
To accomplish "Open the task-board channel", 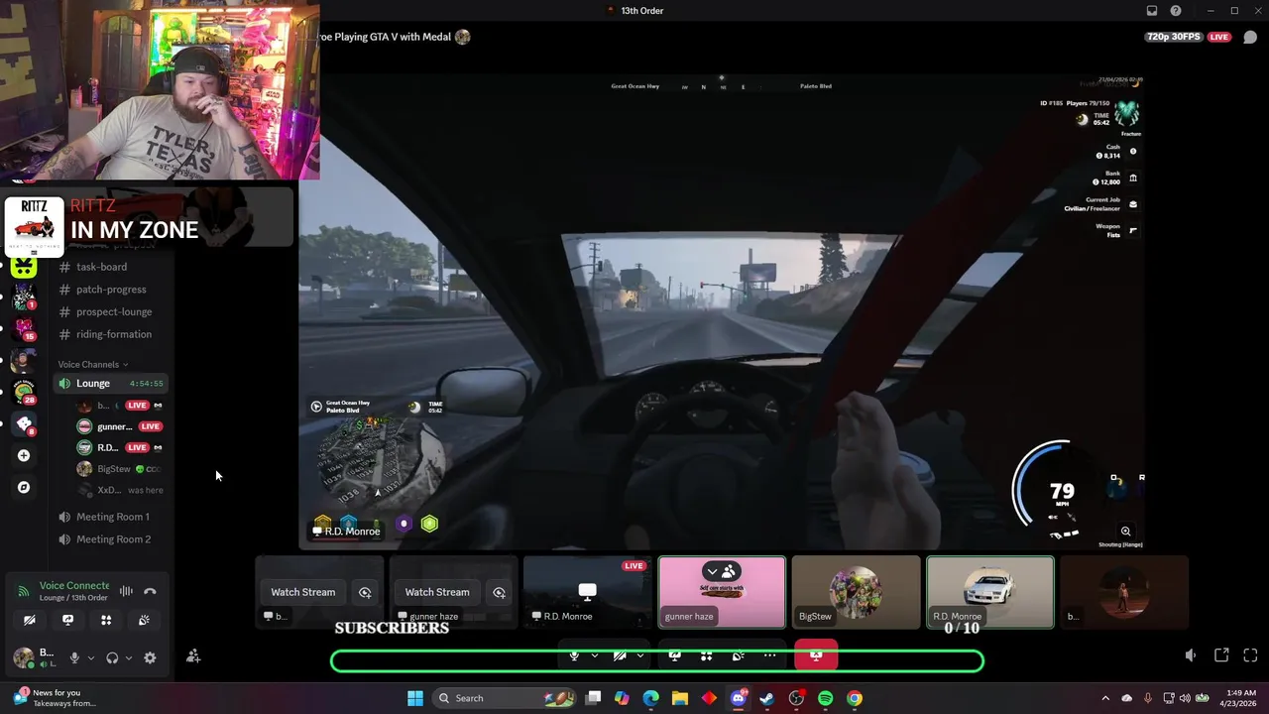I will 102,267.
